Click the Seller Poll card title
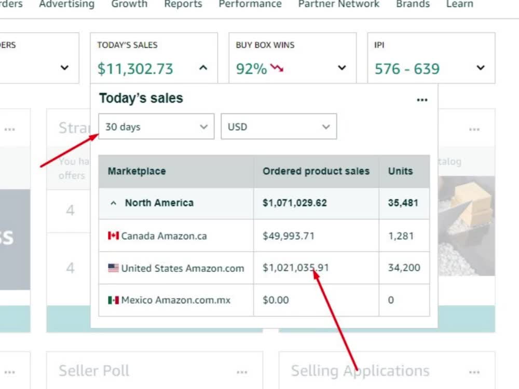The image size is (519, 389). (x=94, y=371)
